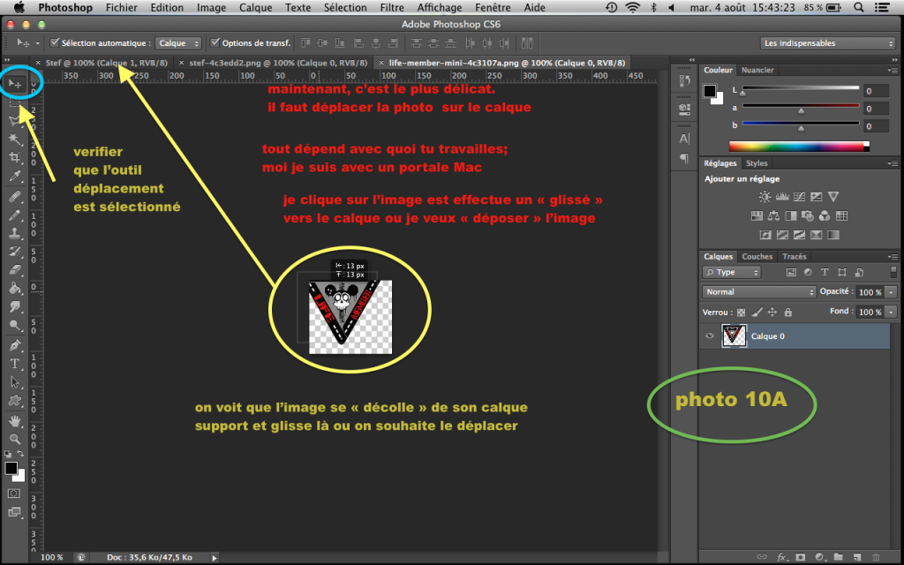Open the Calques panel options menu

tap(892, 257)
